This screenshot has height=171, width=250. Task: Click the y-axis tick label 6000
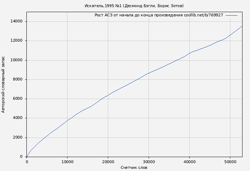coord(17,99)
